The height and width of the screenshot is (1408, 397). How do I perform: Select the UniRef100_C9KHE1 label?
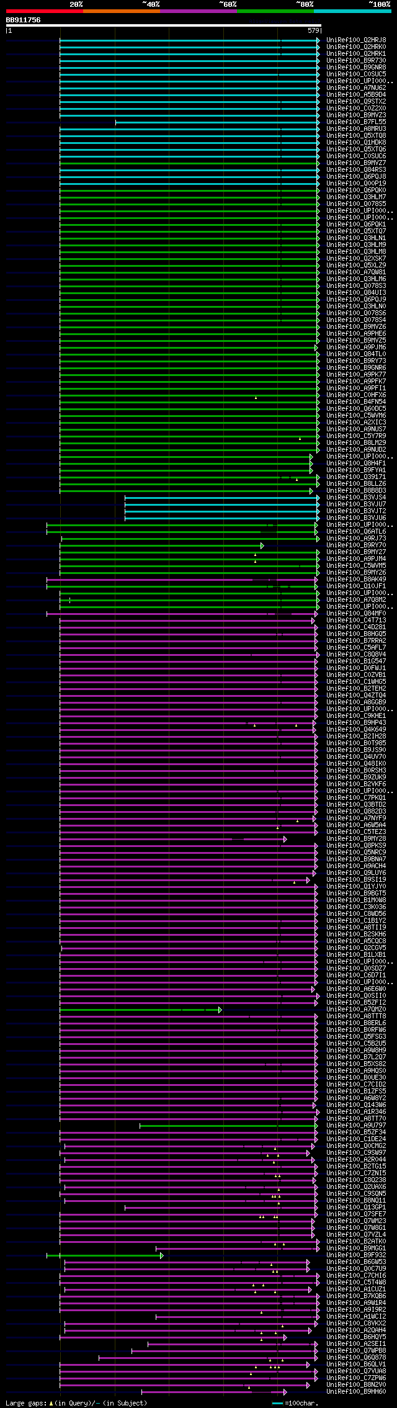click(356, 715)
